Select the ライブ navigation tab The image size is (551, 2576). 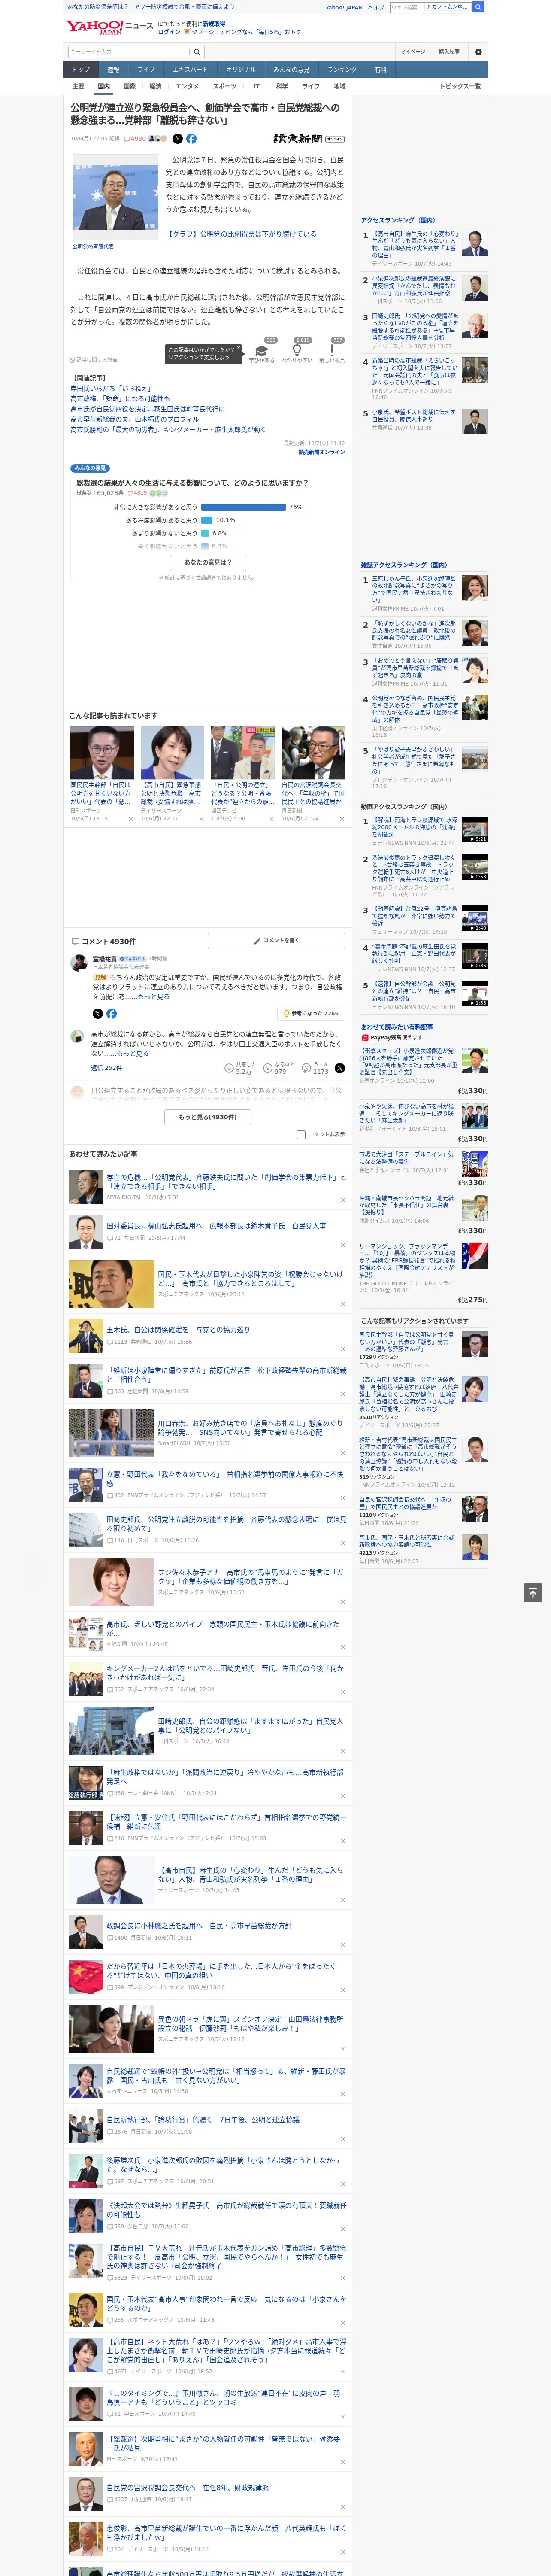(146, 70)
